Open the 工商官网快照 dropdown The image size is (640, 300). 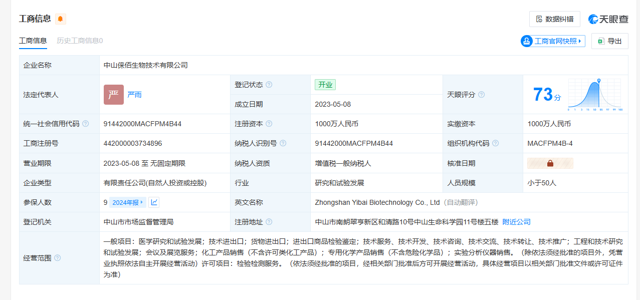(x=553, y=41)
